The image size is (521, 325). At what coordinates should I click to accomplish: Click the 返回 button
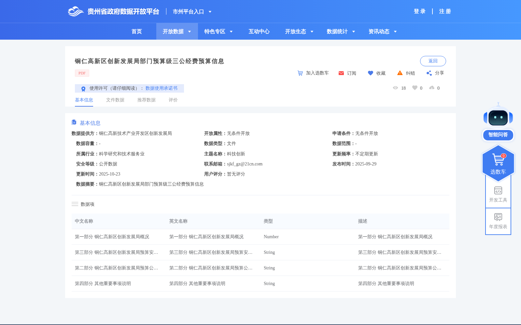click(433, 61)
